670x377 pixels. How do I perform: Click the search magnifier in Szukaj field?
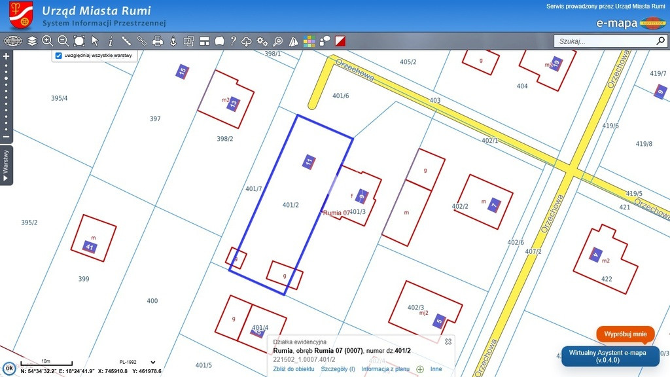pyautogui.click(x=661, y=41)
